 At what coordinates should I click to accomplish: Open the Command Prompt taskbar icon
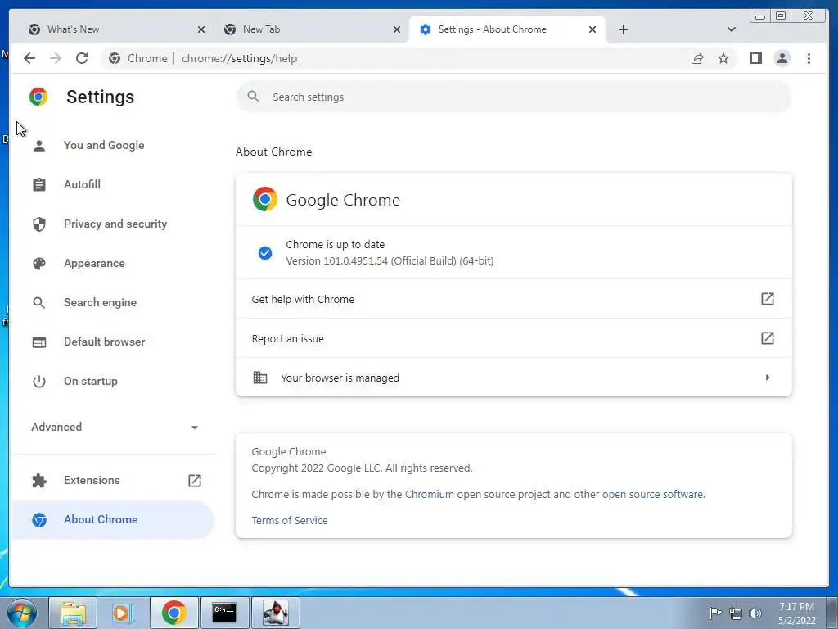pos(224,613)
